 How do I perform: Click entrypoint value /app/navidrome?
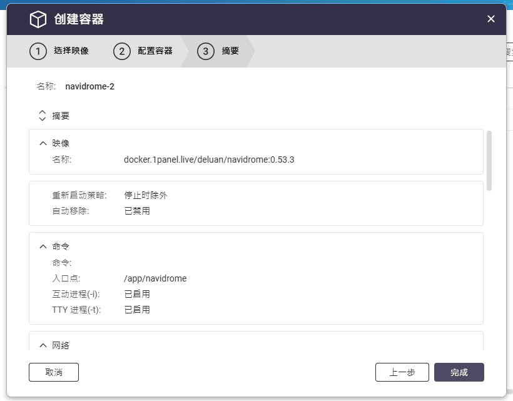tap(155, 278)
